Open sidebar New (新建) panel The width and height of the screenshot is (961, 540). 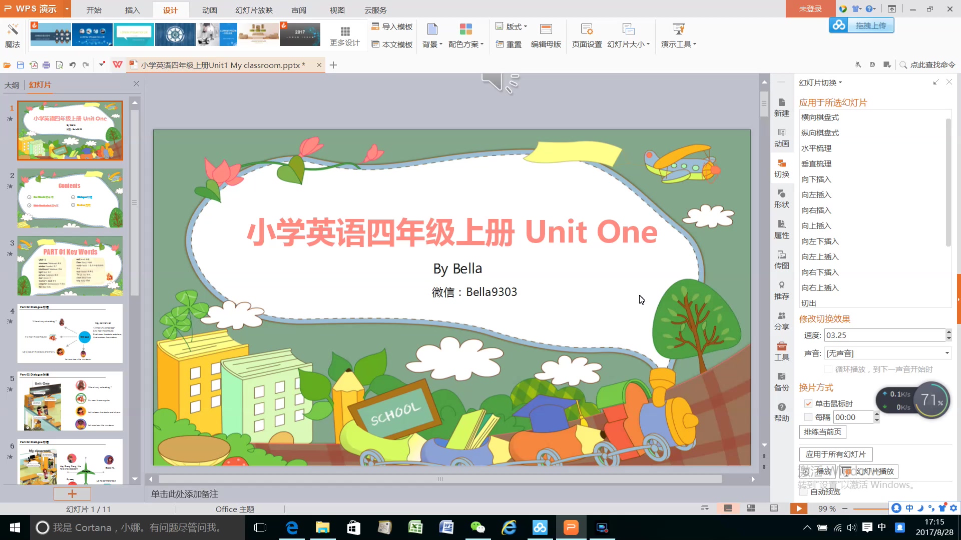tap(781, 107)
